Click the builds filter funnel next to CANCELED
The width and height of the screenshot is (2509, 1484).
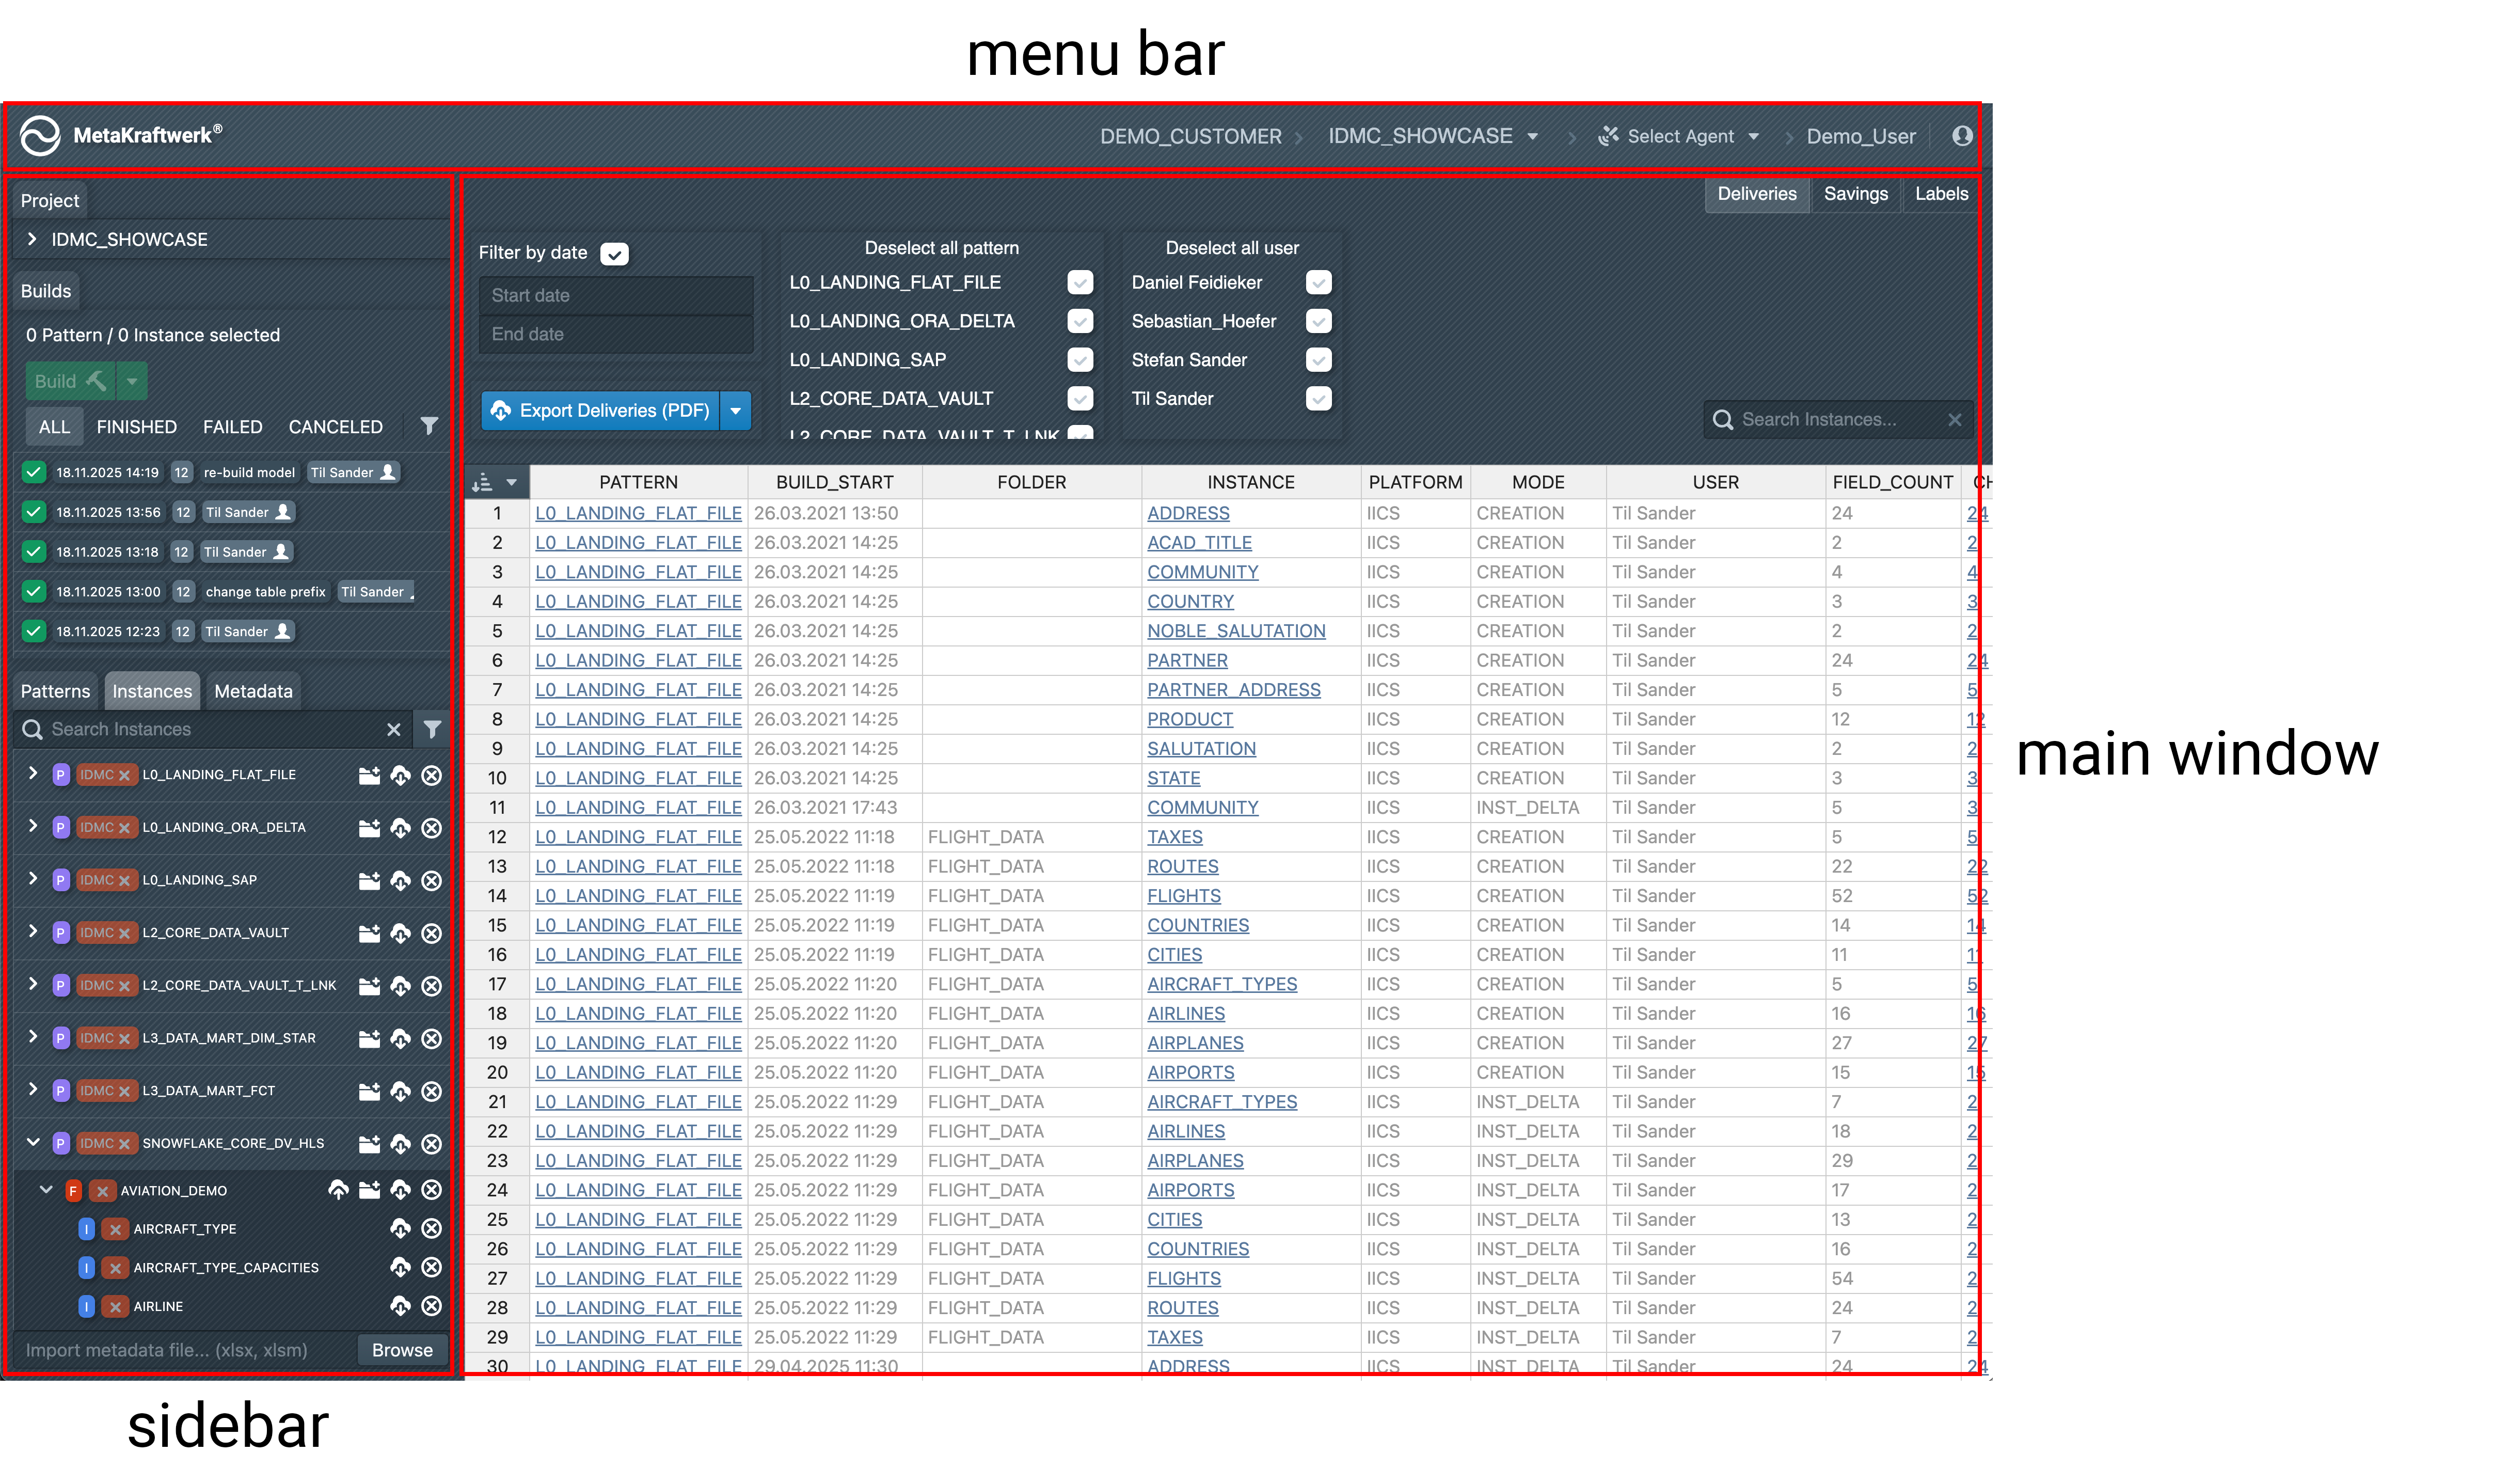[x=429, y=426]
